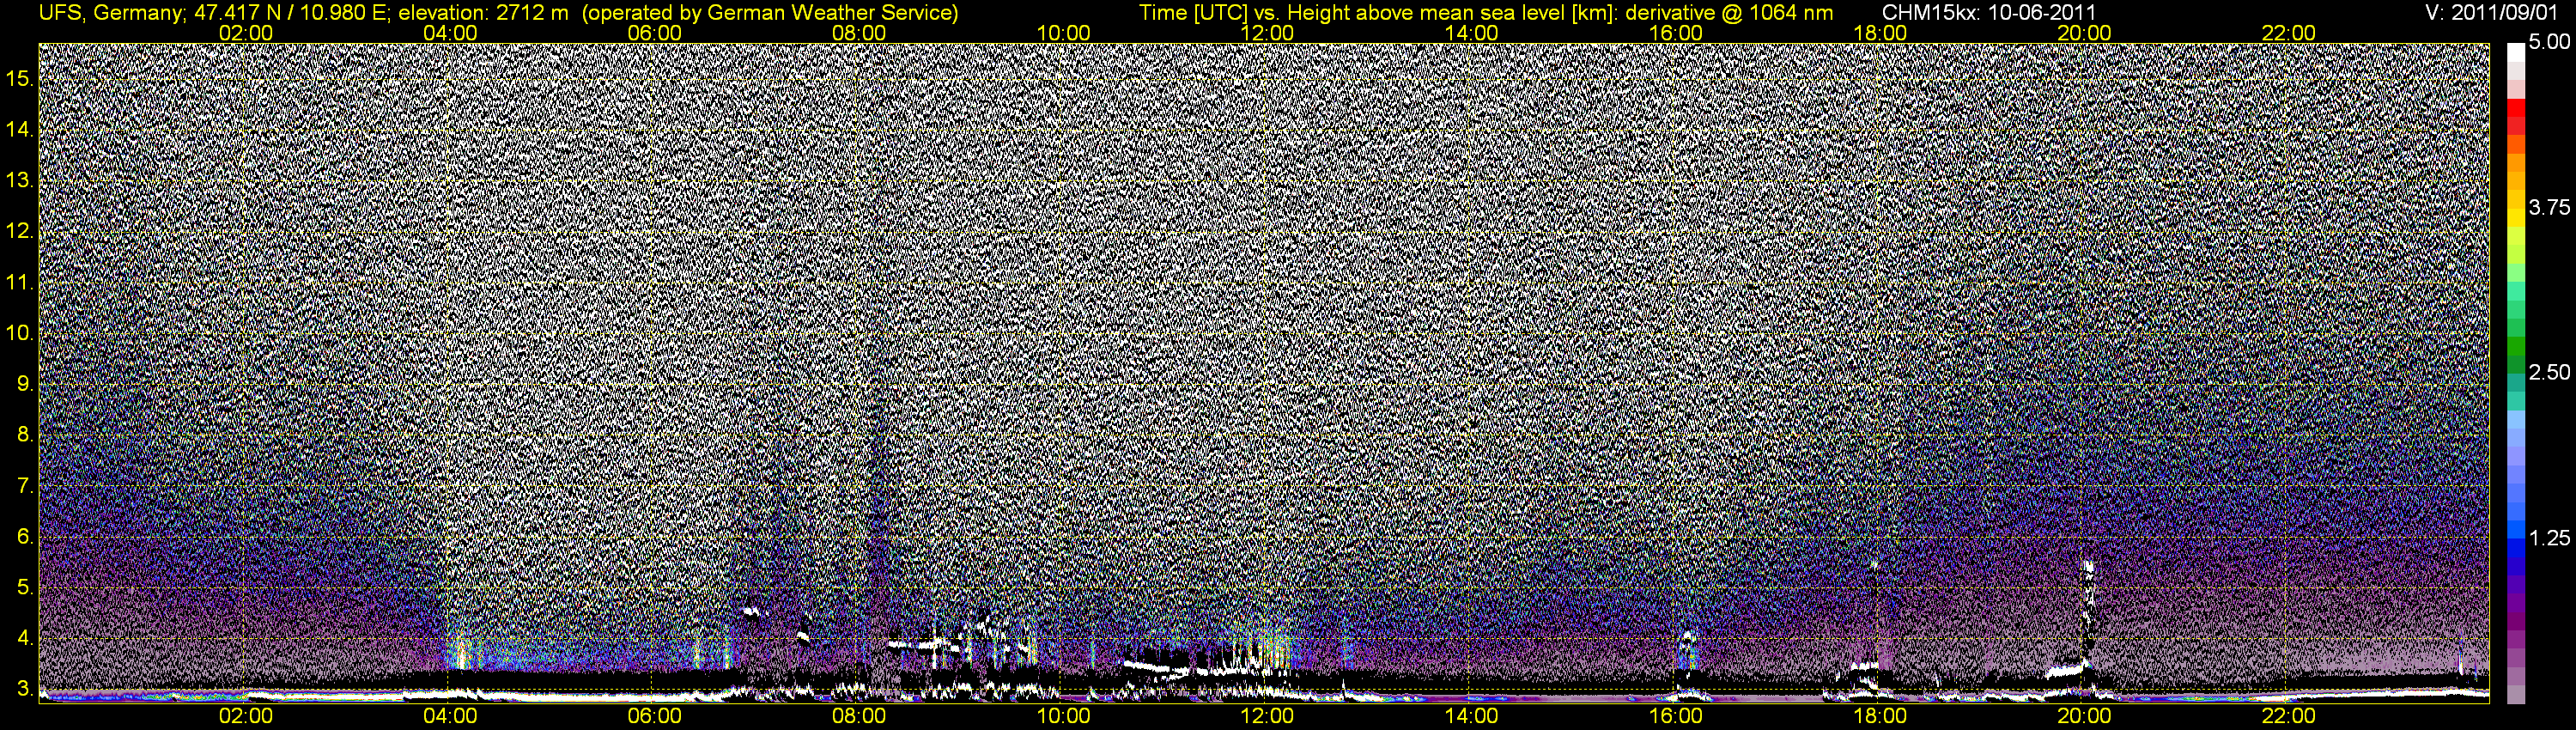Select the 08:00 tick on top time axis

(859, 33)
